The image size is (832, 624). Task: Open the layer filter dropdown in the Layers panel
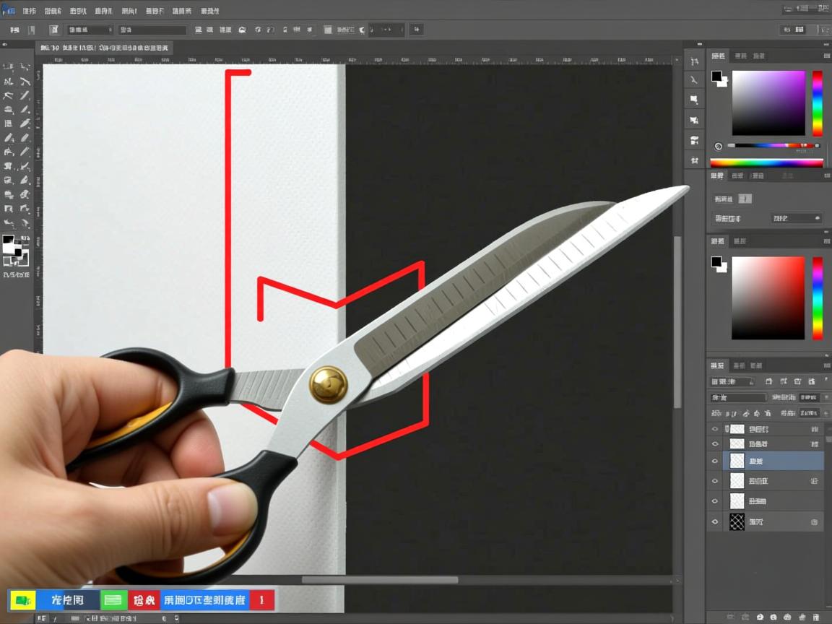732,381
